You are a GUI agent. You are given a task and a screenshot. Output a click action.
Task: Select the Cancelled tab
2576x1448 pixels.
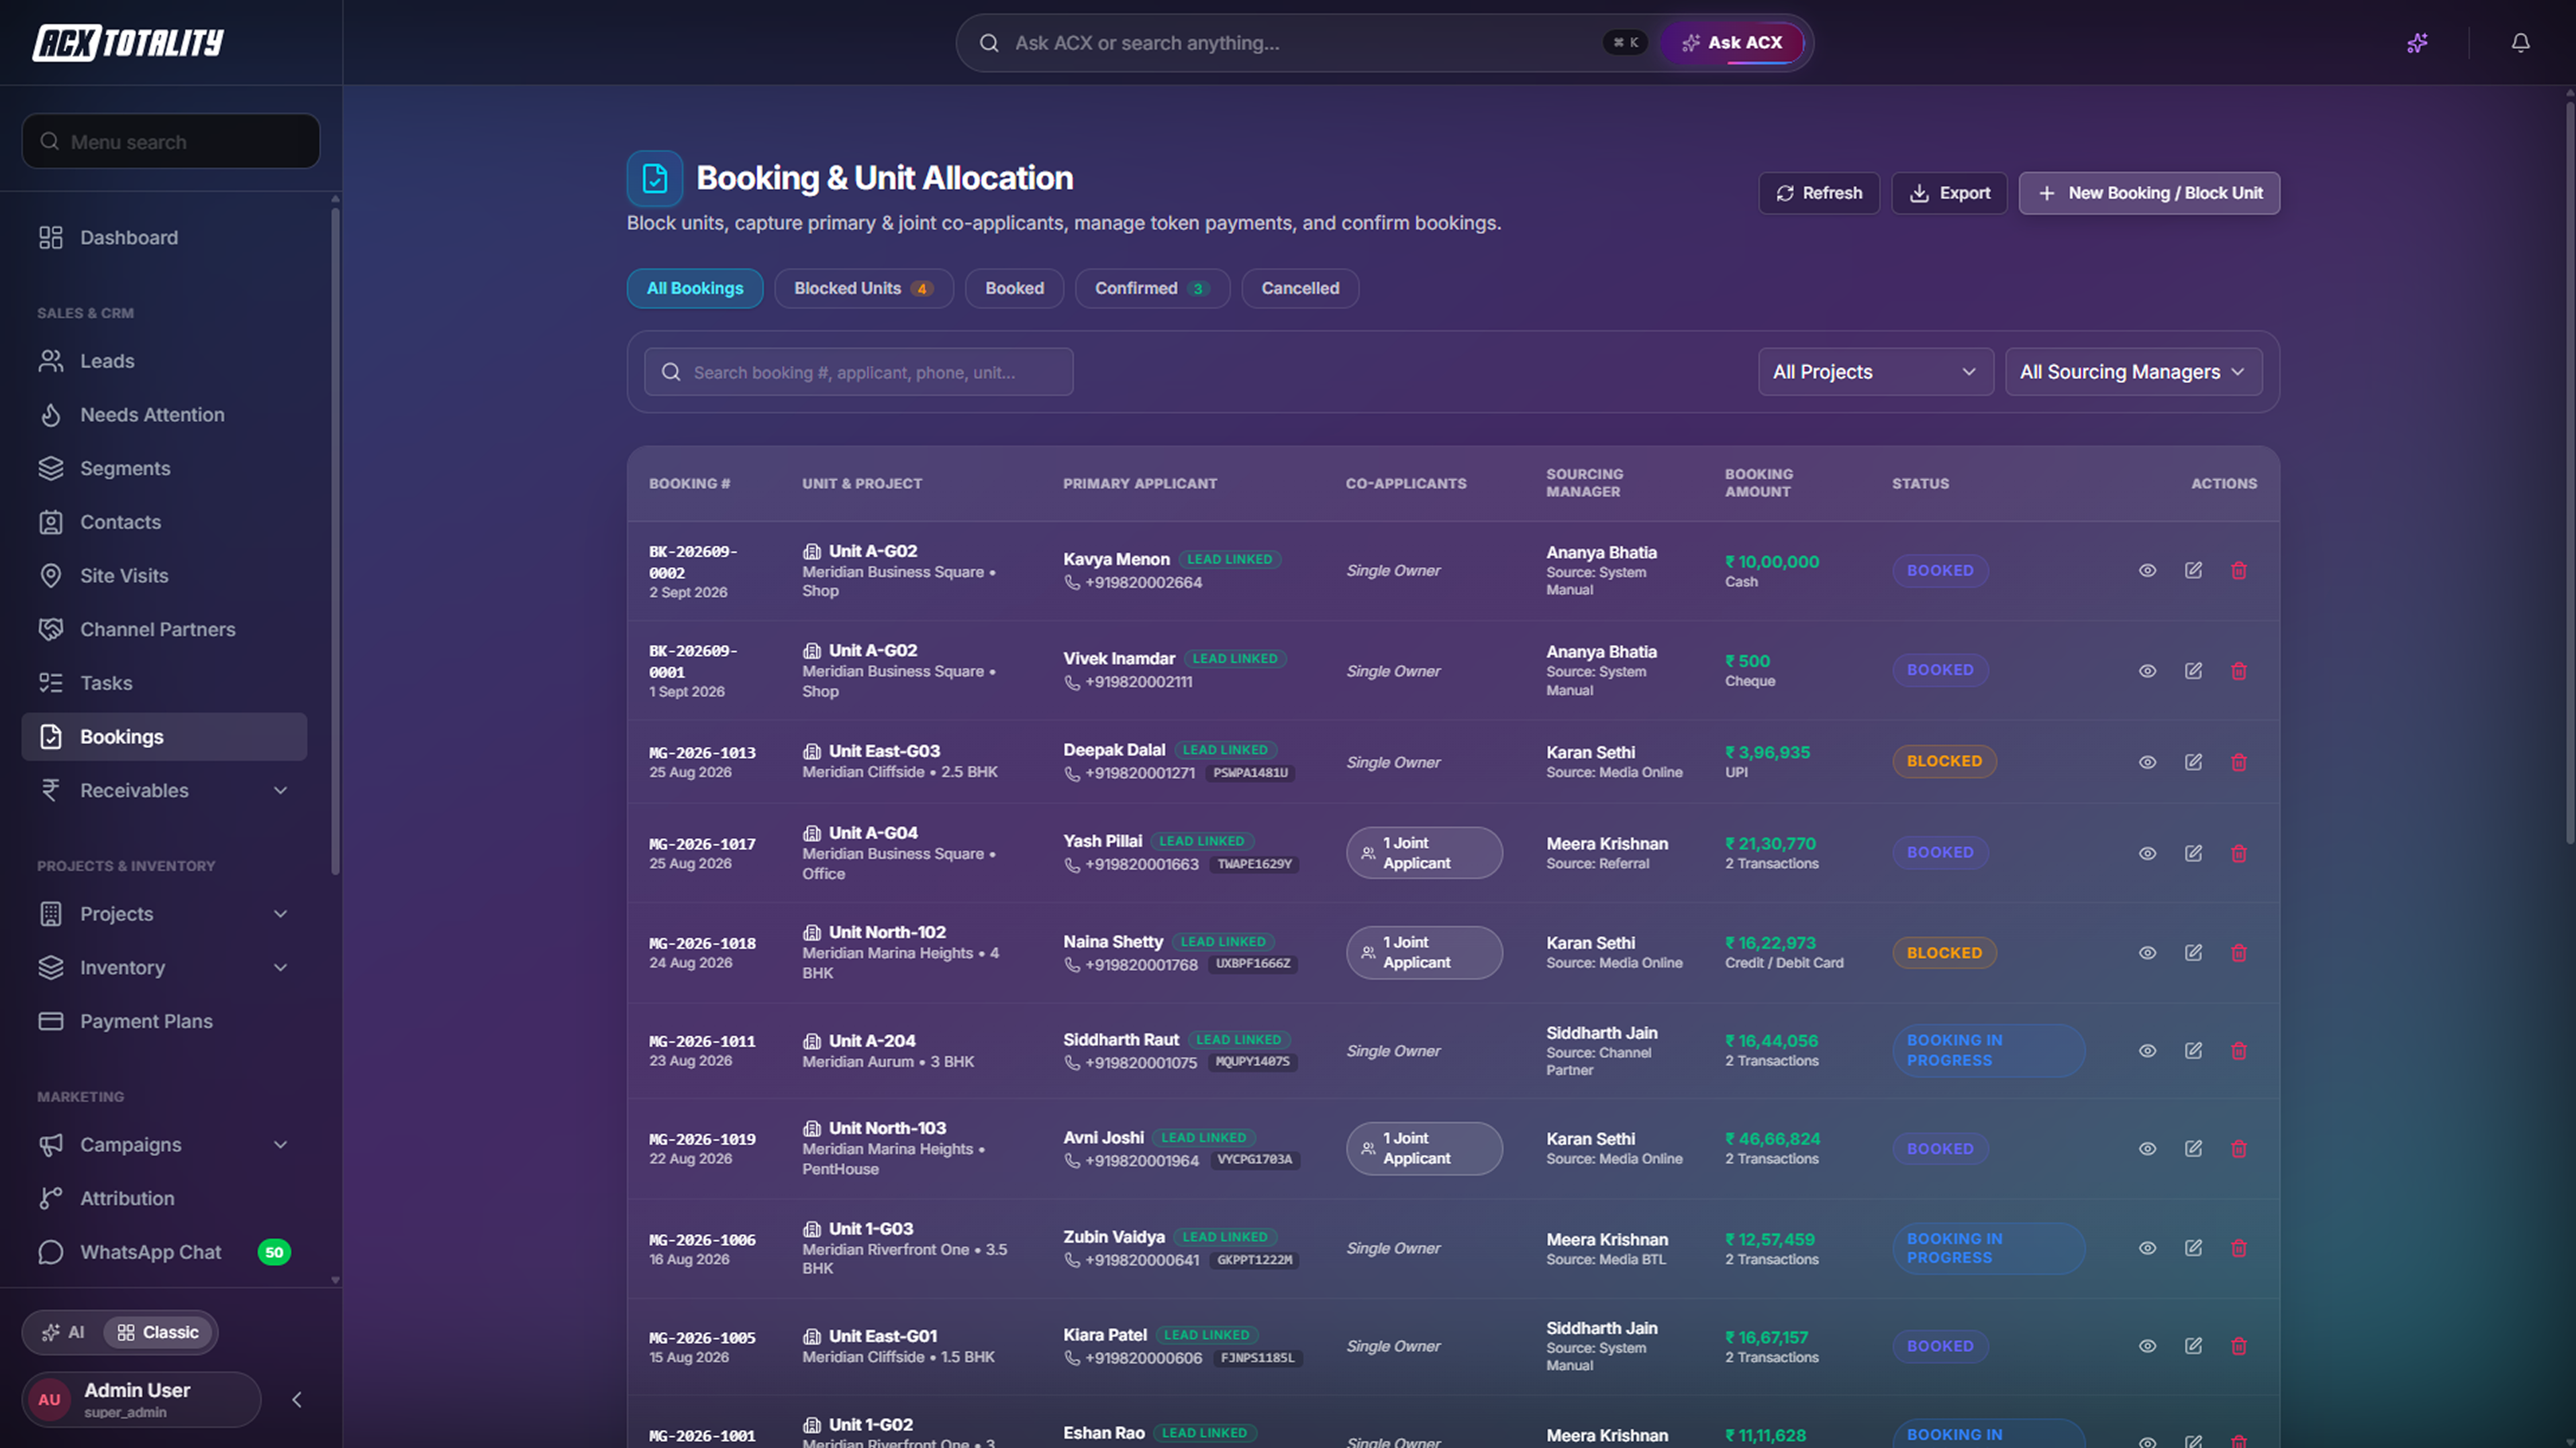1300,288
